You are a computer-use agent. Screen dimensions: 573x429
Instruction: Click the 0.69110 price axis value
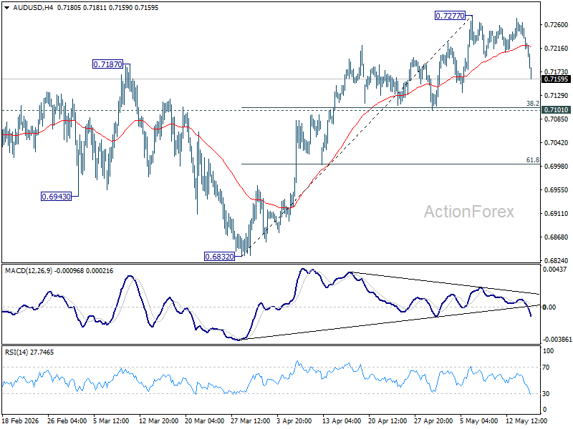(557, 214)
